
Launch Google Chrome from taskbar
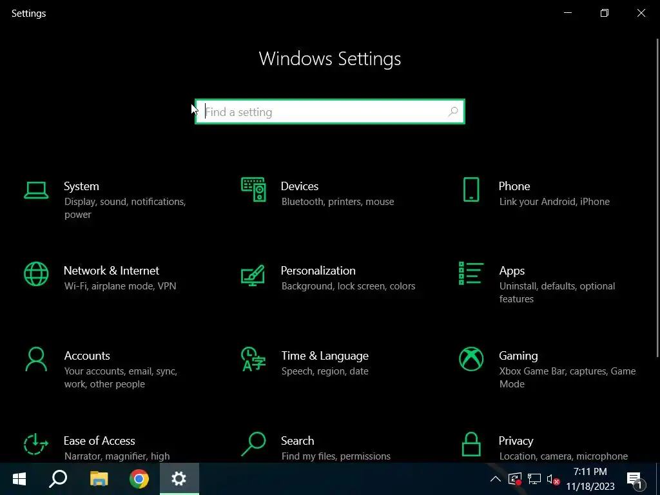(x=139, y=479)
